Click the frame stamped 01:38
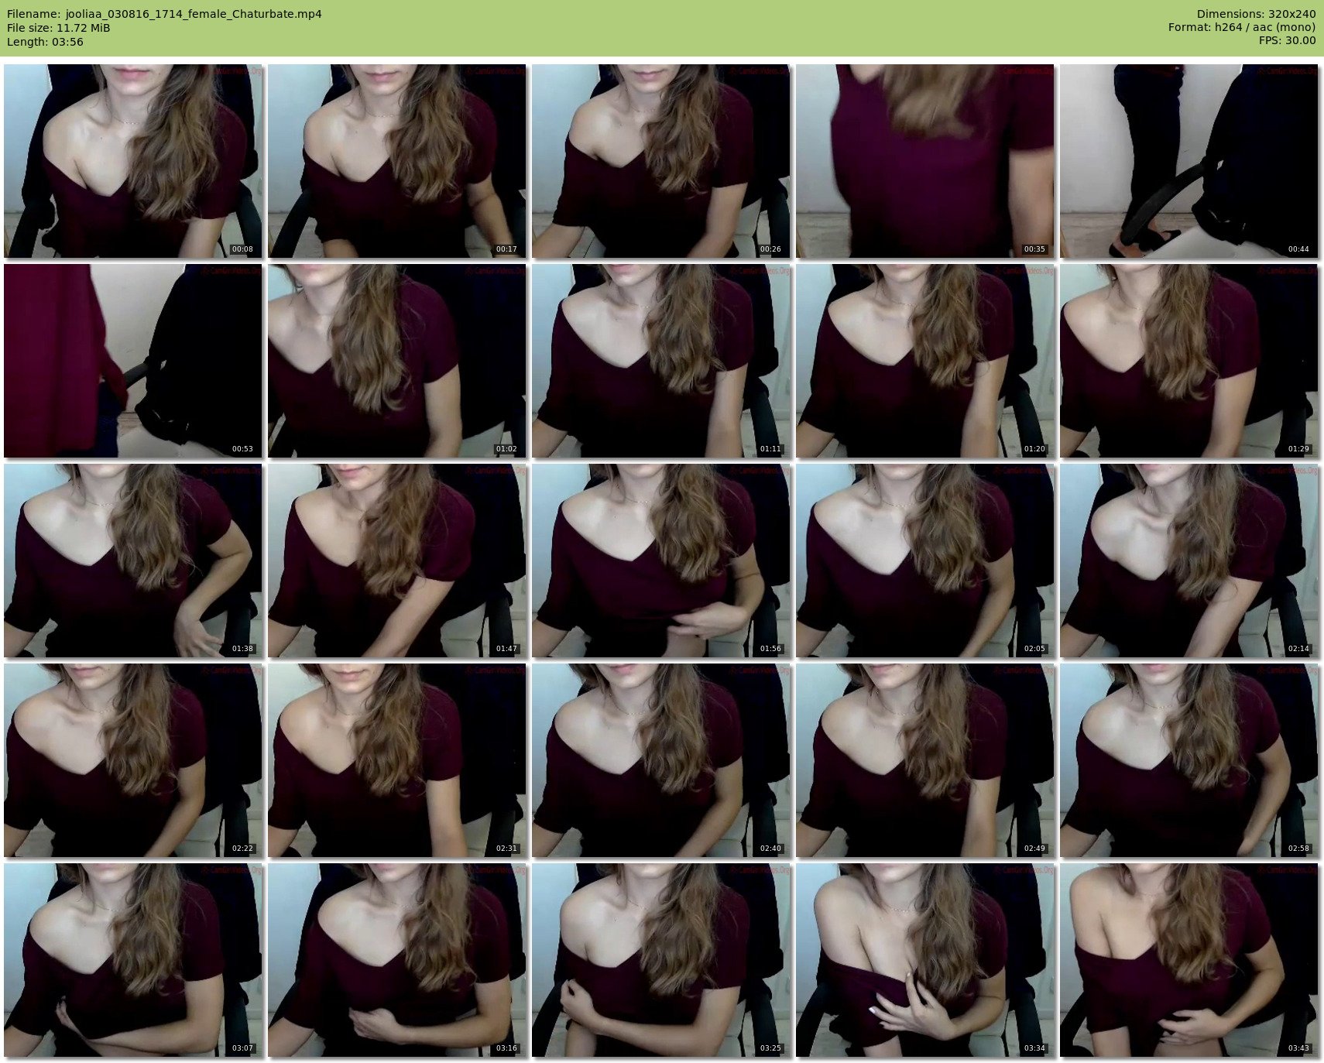This screenshot has width=1324, height=1063. 133,561
